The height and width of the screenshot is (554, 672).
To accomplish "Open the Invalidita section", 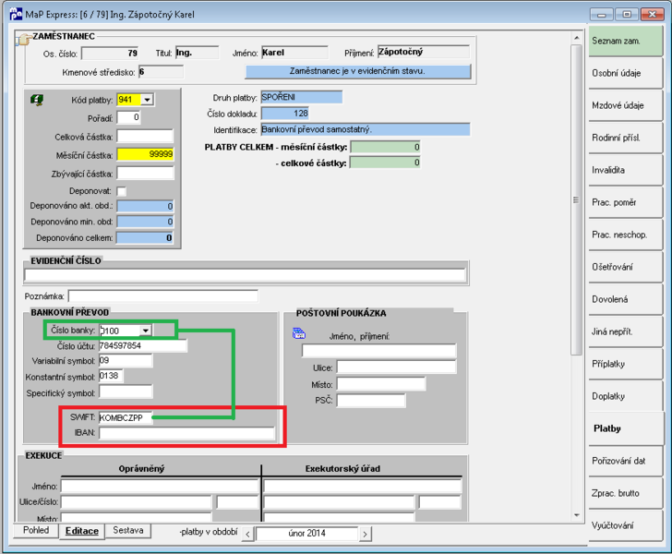I will [625, 170].
